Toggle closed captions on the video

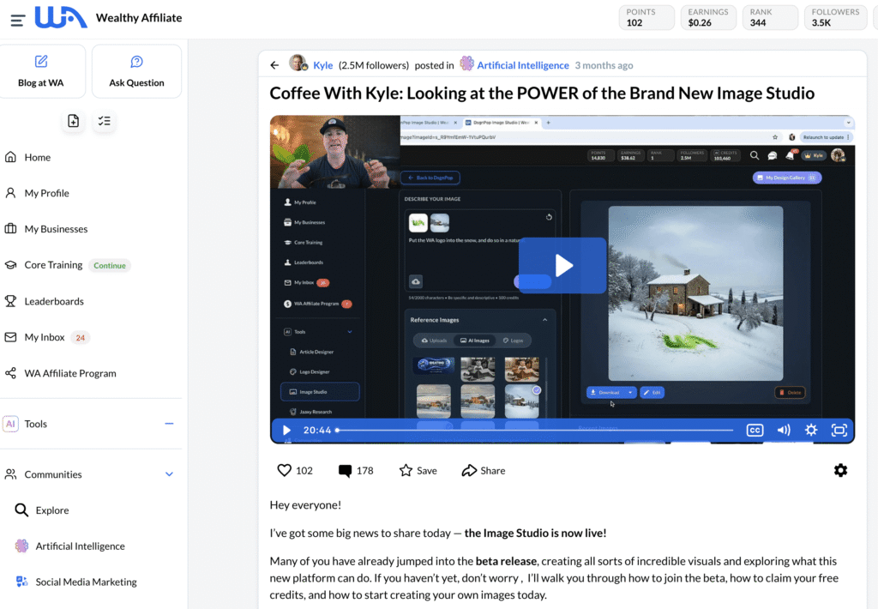(x=755, y=431)
